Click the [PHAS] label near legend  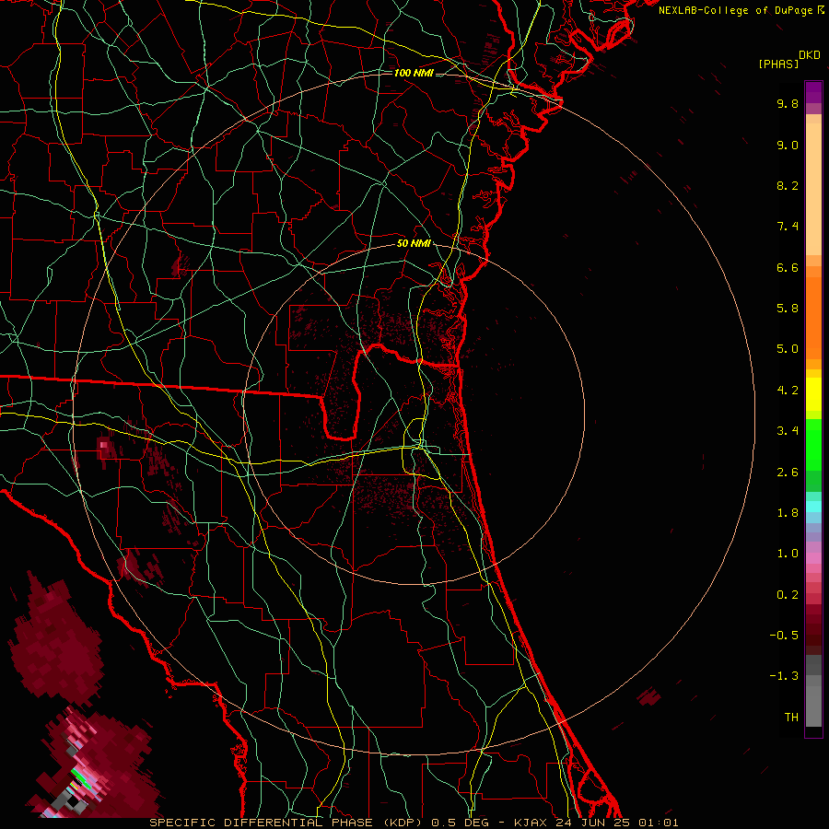778,64
